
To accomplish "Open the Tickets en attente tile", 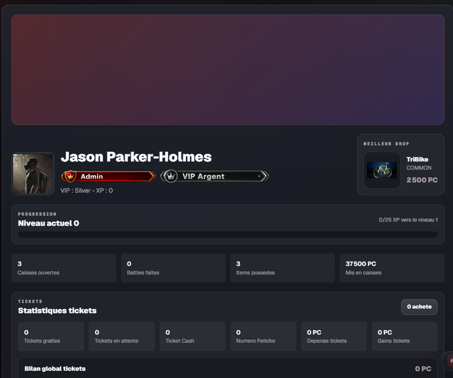I will [122, 336].
